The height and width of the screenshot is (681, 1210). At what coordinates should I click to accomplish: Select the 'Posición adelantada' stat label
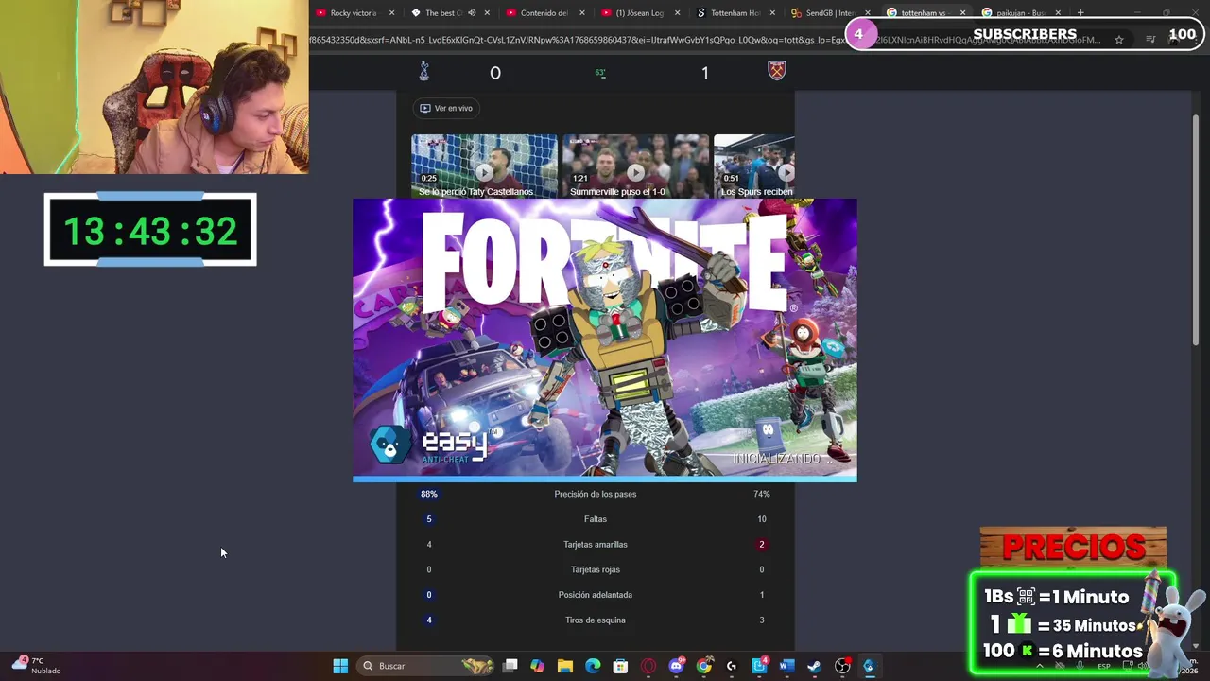click(x=596, y=595)
